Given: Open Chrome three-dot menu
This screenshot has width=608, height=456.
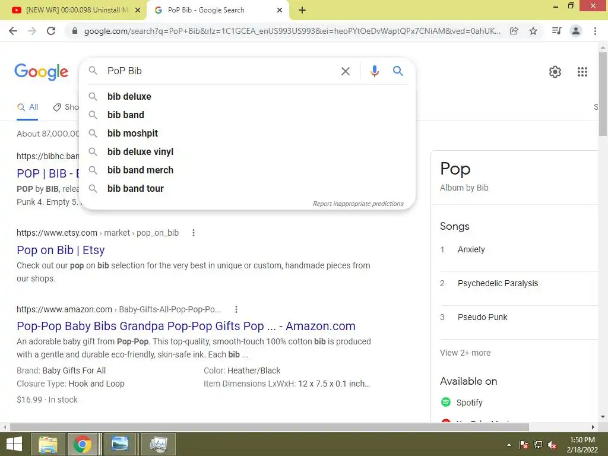Looking at the screenshot, I should pyautogui.click(x=595, y=31).
